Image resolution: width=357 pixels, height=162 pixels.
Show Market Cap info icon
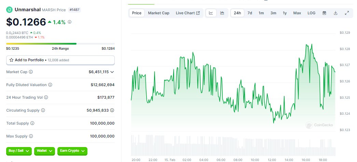(31, 72)
